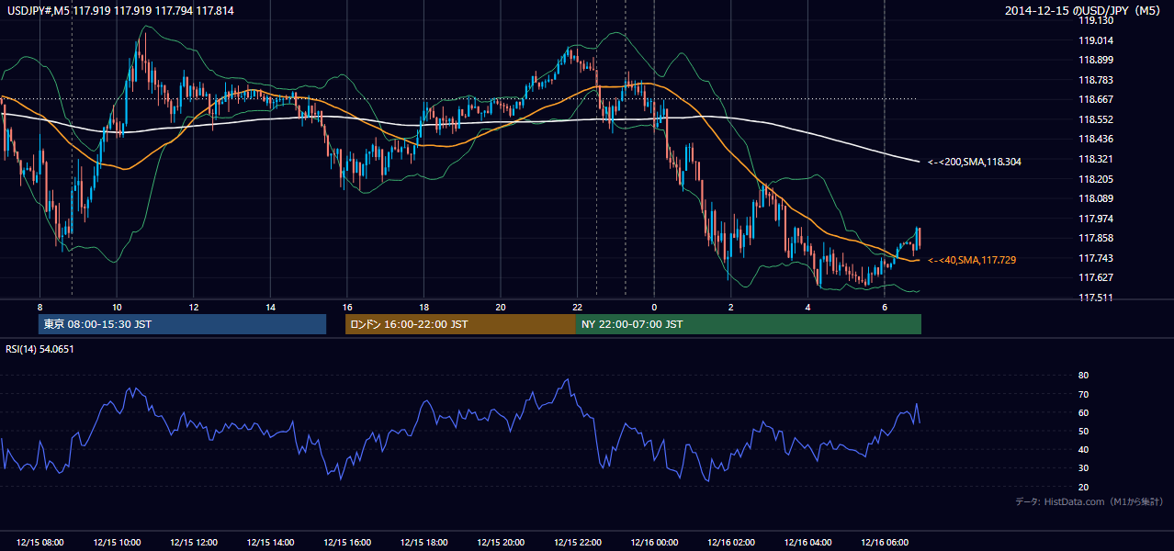
Task: Click the RSI axis level 50
Action: tap(1083, 431)
